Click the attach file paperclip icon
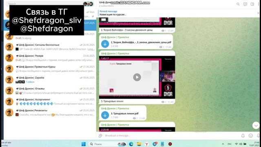 click(x=100, y=136)
